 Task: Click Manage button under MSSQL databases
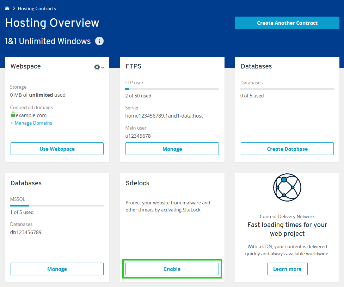point(57,269)
